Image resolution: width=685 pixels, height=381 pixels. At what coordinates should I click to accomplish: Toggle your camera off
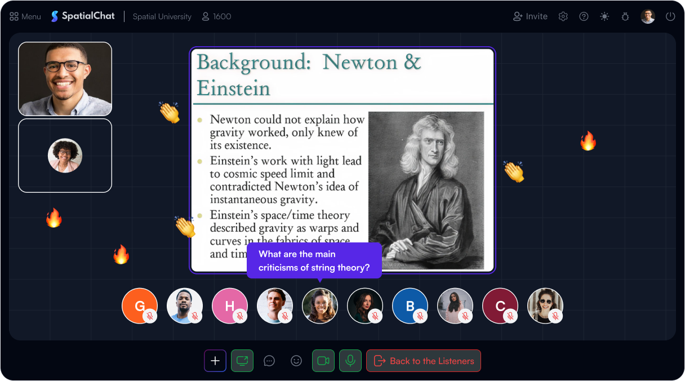pyautogui.click(x=323, y=361)
